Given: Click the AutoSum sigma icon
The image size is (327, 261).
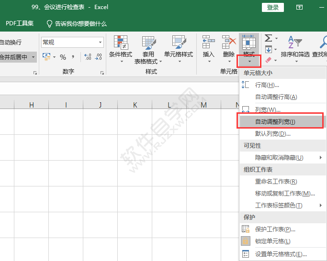Looking at the screenshot, I should (268, 38).
